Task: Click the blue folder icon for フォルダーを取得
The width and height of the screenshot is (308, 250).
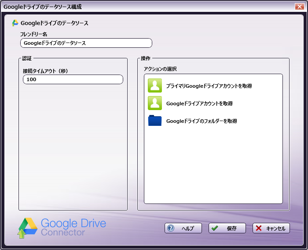Action: [x=155, y=121]
